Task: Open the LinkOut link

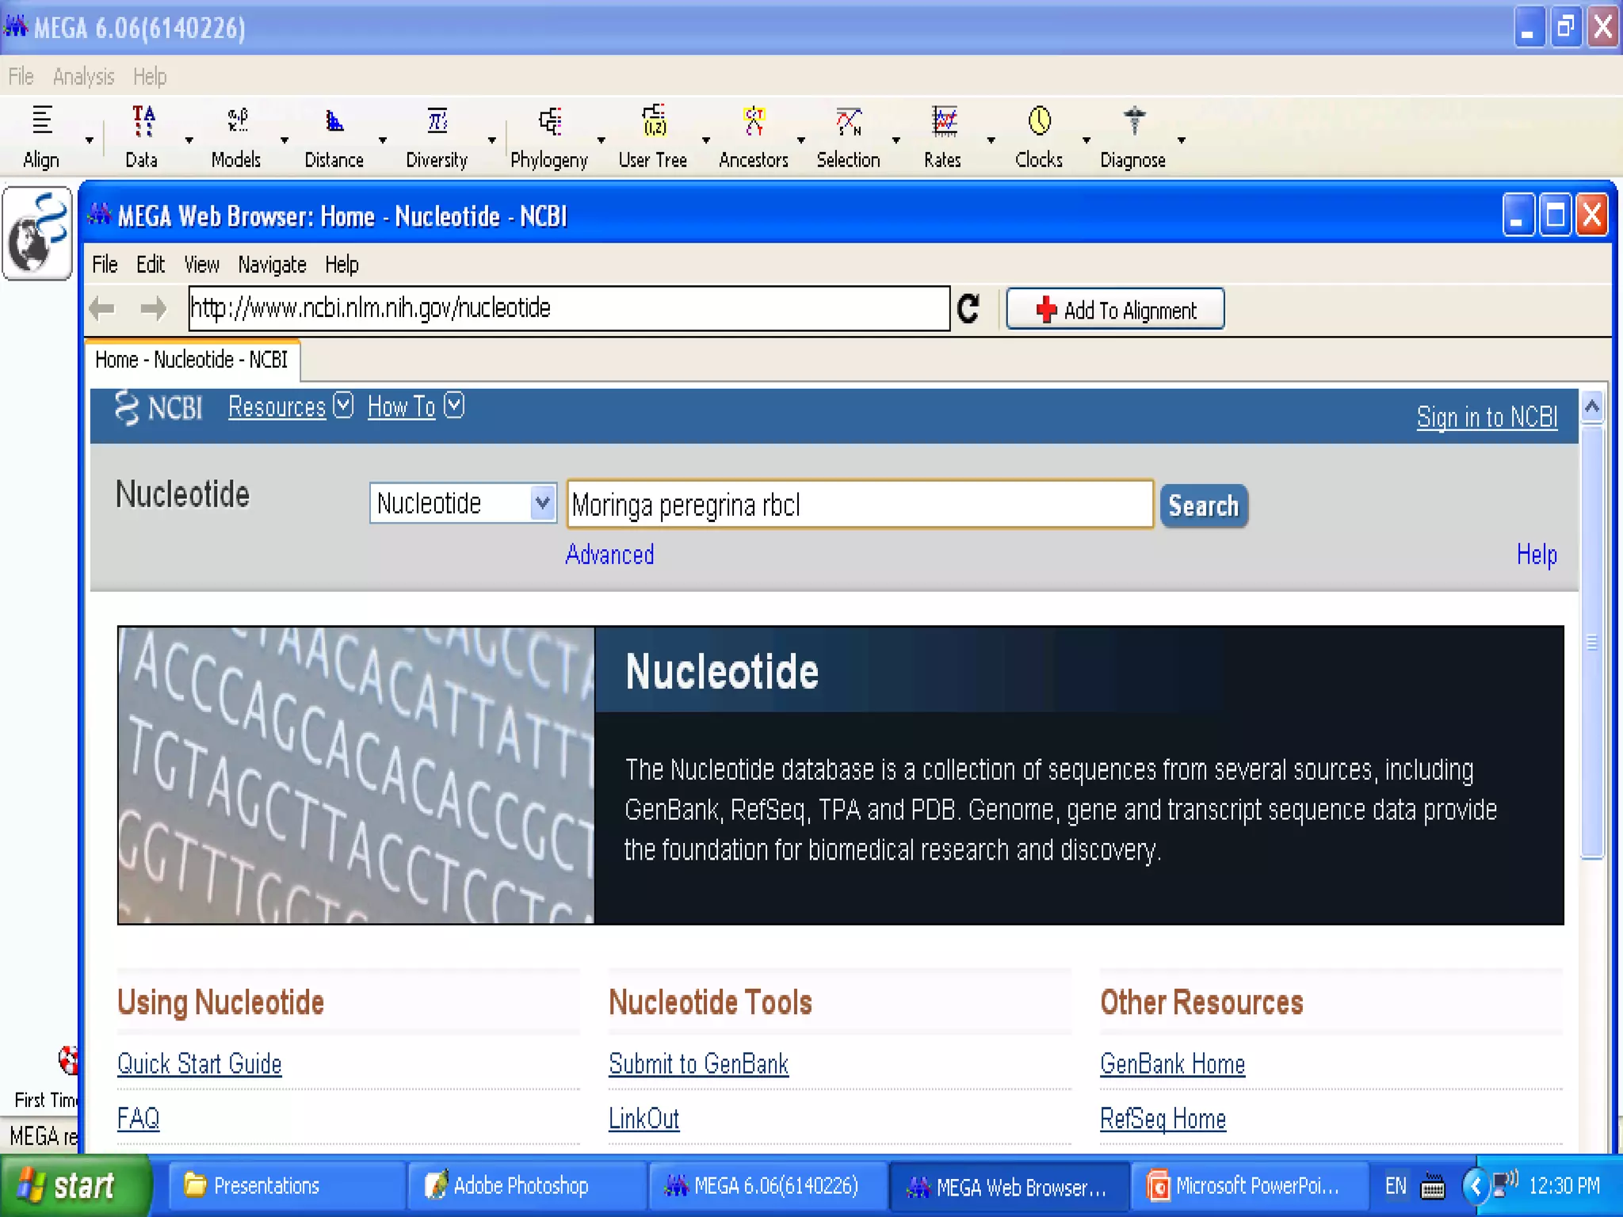Action: pos(643,1119)
